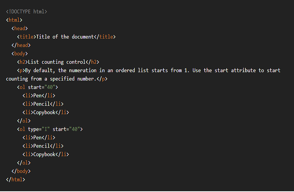Click the Copybook item in the second list

pyautogui.click(x=46, y=154)
